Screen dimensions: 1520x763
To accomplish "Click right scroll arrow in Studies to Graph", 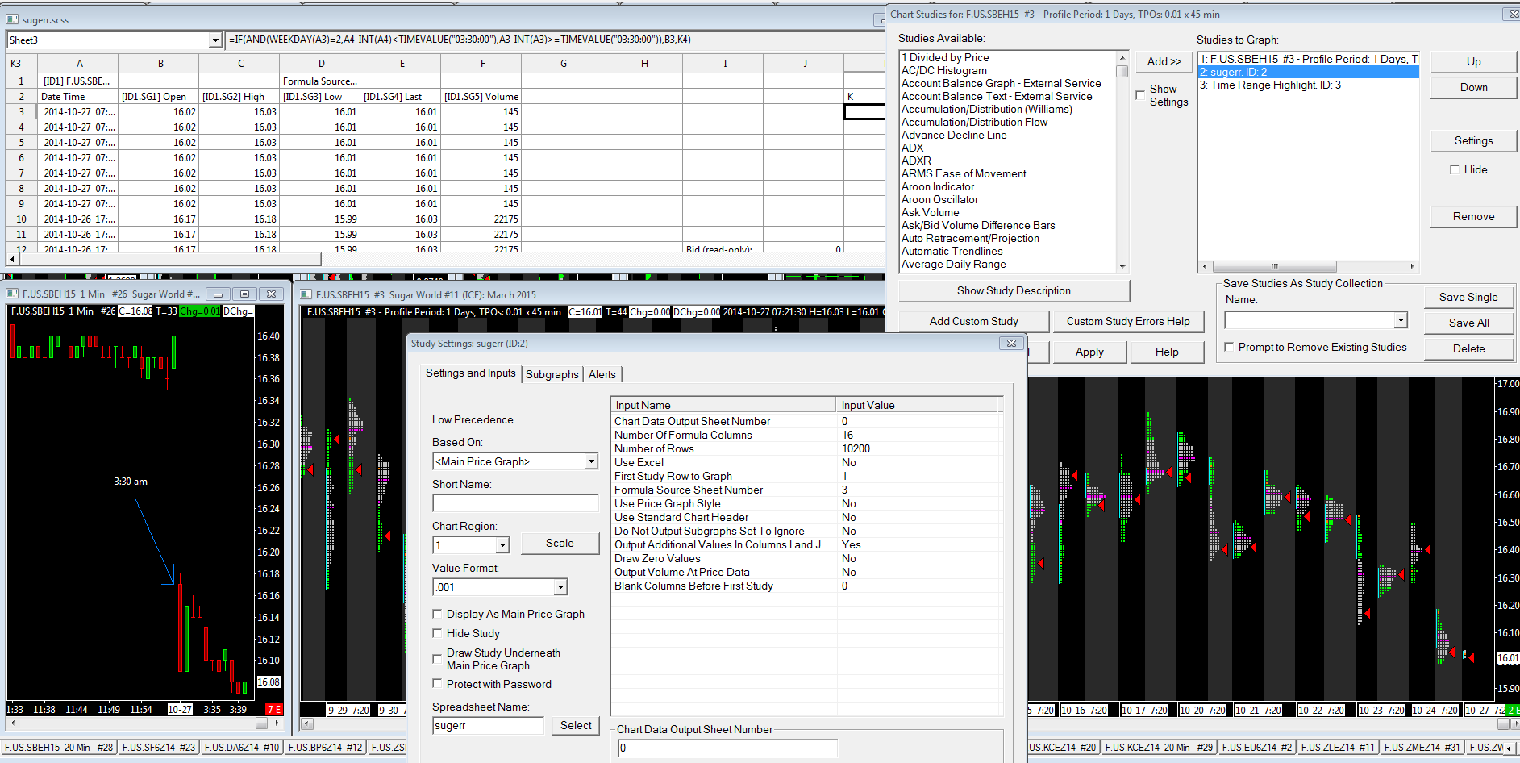I will pyautogui.click(x=1412, y=266).
